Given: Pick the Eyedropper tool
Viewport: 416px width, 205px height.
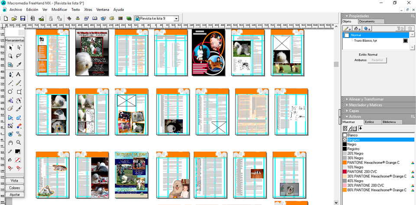Looking at the screenshot, I should coord(19,65).
